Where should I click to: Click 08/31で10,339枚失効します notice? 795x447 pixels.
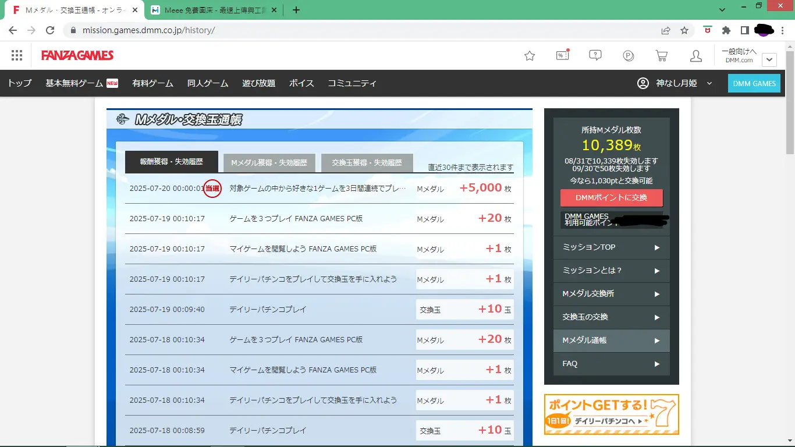(612, 161)
